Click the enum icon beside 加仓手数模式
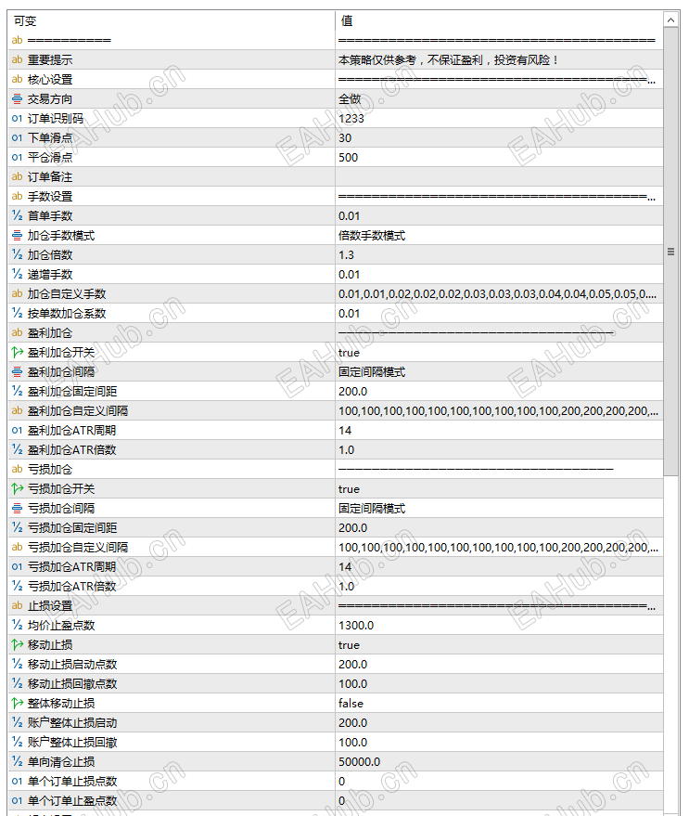 point(18,236)
